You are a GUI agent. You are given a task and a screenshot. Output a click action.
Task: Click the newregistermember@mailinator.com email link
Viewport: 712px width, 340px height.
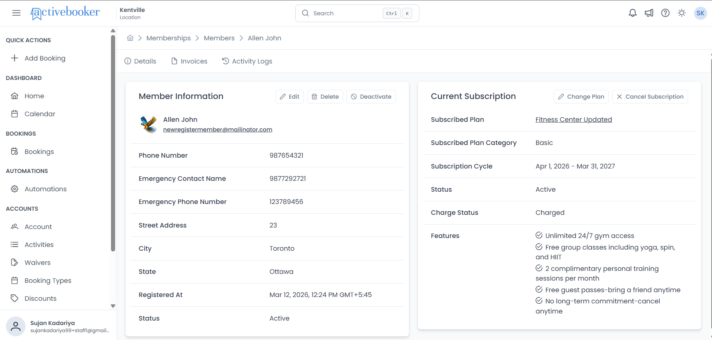(x=218, y=130)
